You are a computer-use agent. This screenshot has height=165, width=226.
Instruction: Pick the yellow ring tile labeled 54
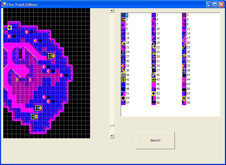pos(123,98)
